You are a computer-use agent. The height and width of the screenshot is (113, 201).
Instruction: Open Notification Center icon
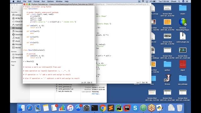point(187,1)
